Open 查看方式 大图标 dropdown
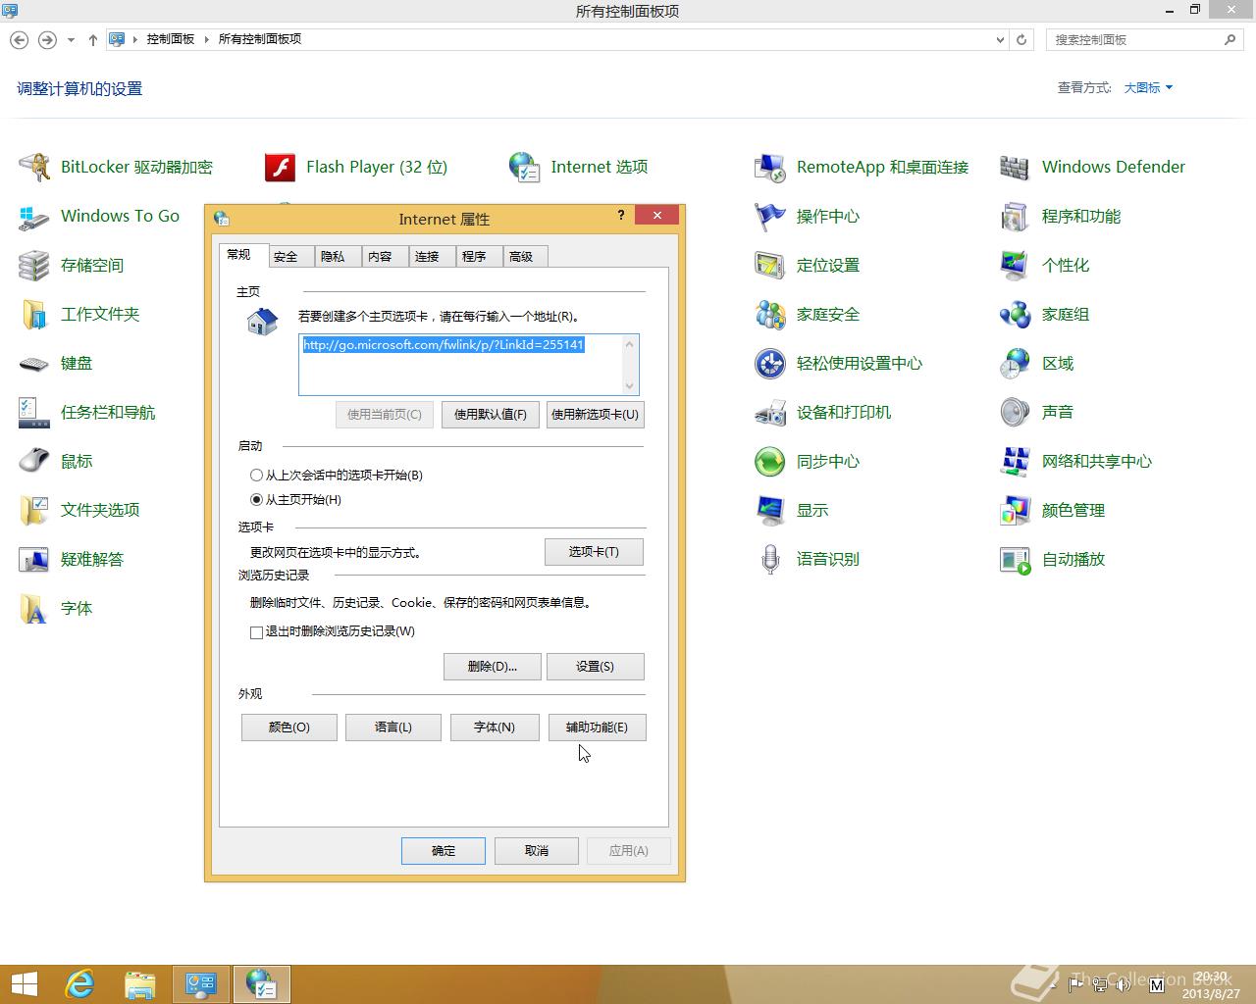 (x=1148, y=87)
